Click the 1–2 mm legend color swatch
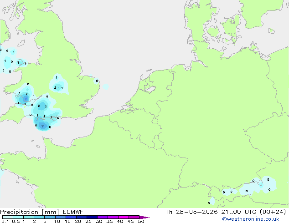The width and height of the screenshot is (289, 223). (x=29, y=217)
